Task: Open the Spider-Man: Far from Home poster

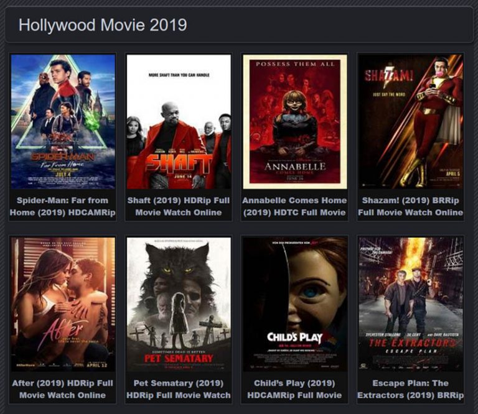Action: tap(63, 122)
